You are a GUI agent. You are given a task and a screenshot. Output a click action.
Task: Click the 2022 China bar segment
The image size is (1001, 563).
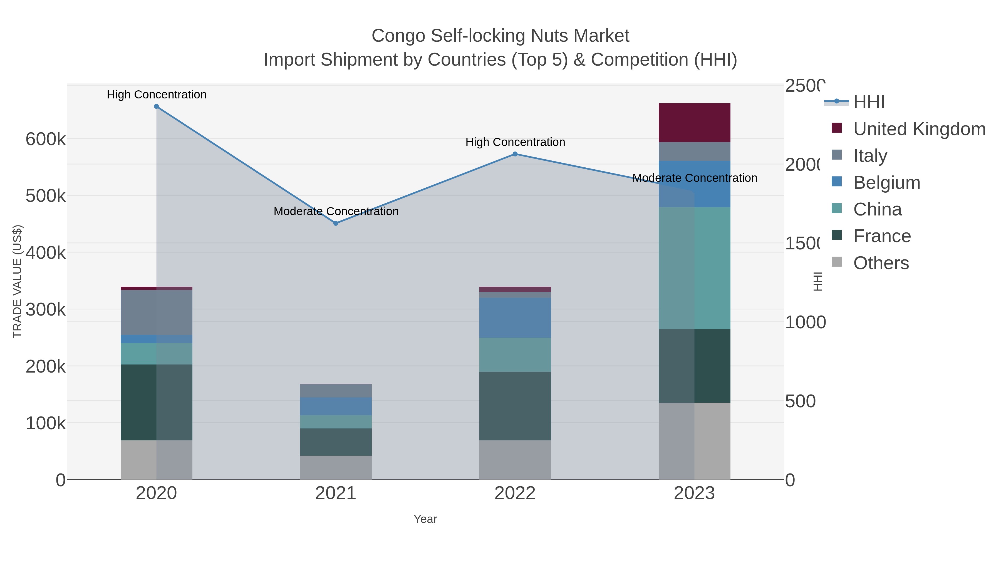[x=515, y=355]
